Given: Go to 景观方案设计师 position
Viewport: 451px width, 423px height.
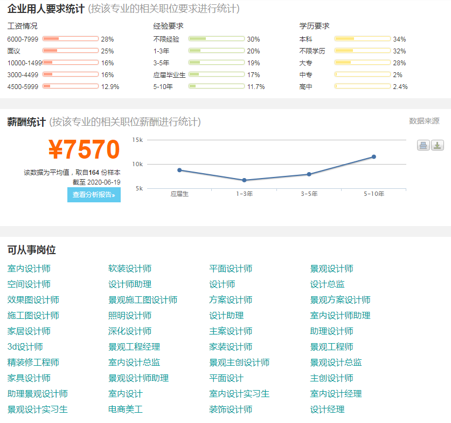Looking at the screenshot, I should pyautogui.click(x=340, y=300).
